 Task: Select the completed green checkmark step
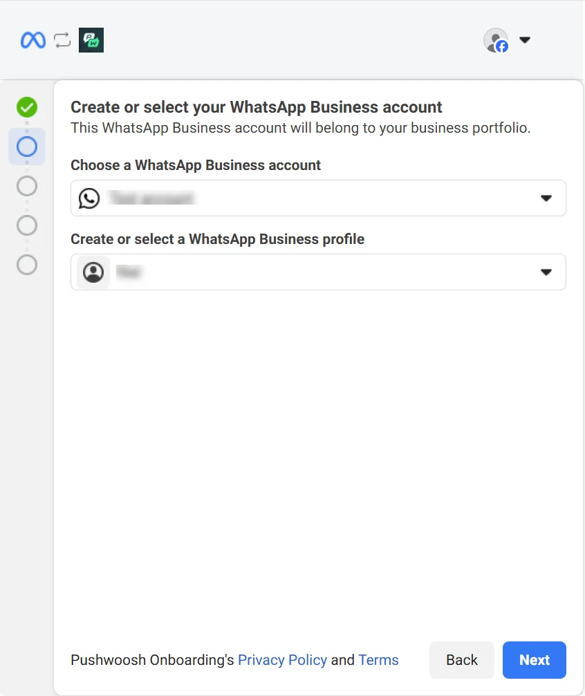pos(27,107)
